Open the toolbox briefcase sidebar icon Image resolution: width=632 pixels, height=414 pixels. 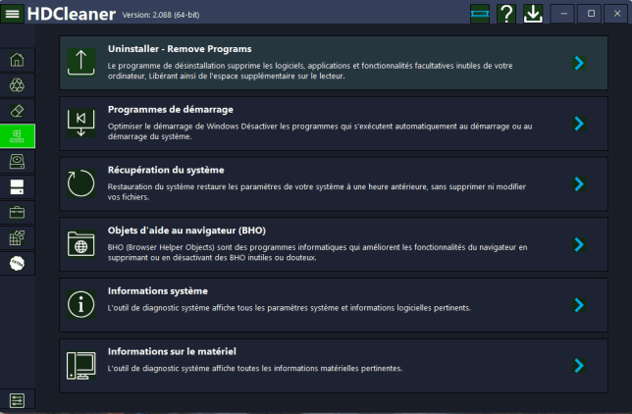click(18, 212)
